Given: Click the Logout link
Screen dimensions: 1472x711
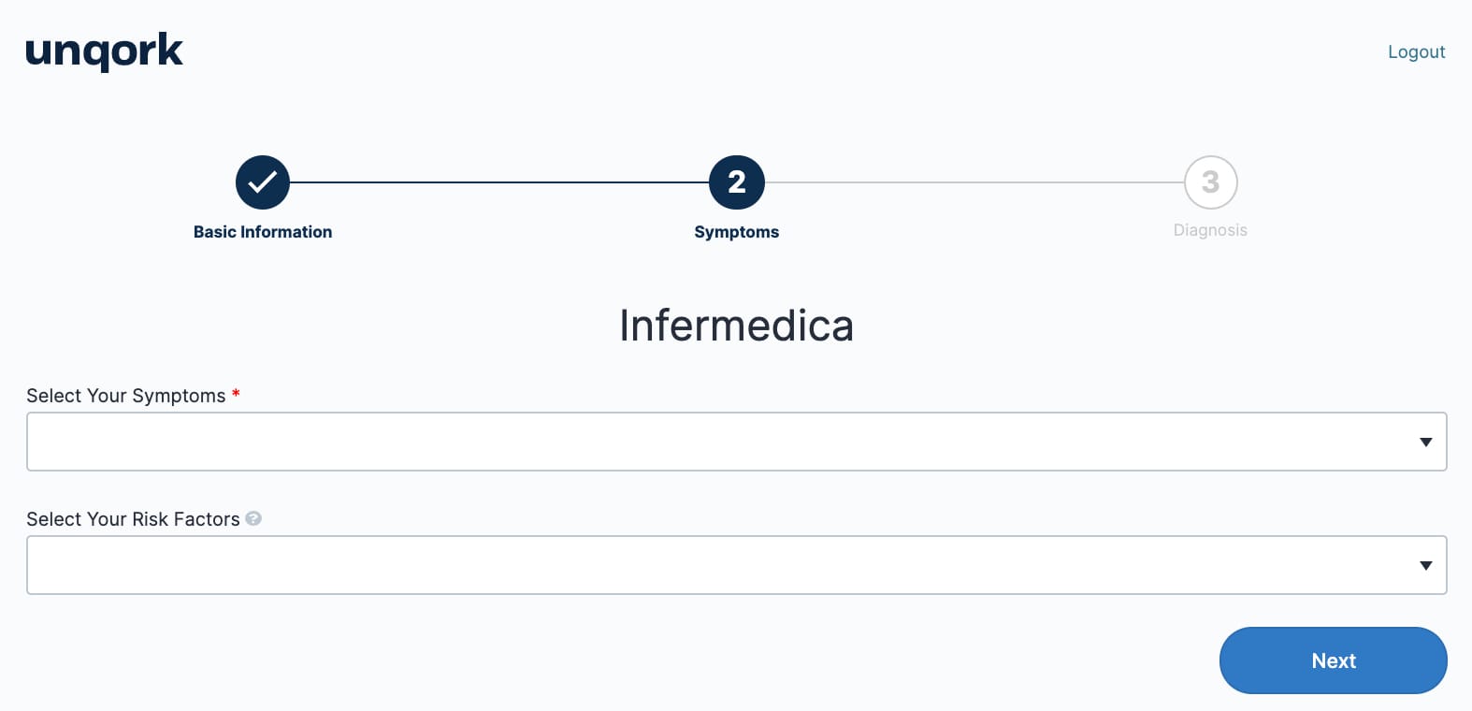Looking at the screenshot, I should (1416, 52).
